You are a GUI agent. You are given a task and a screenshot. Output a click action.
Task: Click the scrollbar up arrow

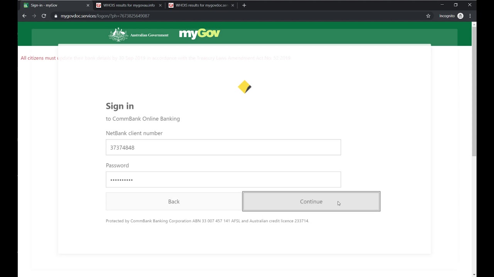[x=474, y=25]
